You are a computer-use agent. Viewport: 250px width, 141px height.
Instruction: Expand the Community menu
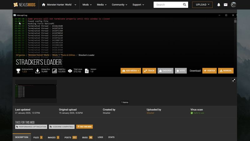pos(119,5)
